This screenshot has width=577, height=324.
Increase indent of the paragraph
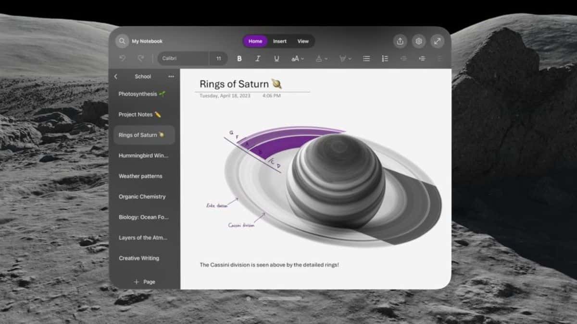(422, 59)
